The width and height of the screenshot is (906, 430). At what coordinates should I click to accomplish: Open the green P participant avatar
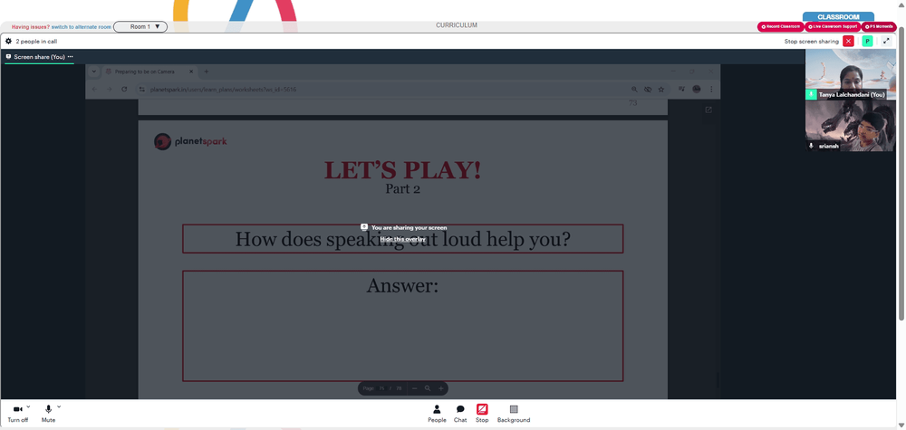click(x=867, y=41)
